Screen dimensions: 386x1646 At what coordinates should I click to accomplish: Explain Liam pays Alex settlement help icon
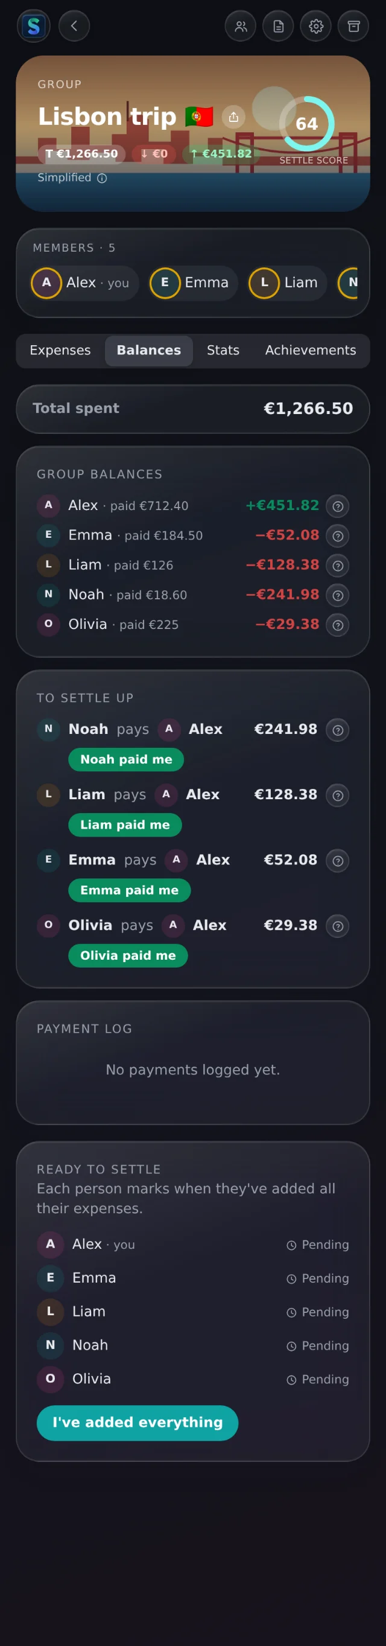tap(338, 796)
